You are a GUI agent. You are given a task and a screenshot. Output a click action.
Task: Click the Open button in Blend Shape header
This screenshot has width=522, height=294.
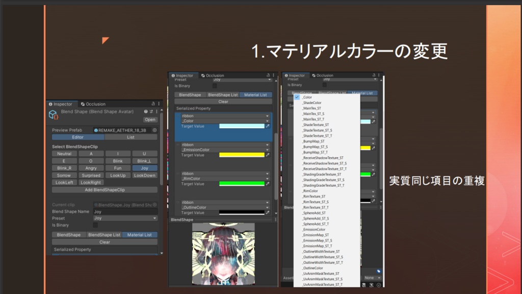[x=150, y=119]
